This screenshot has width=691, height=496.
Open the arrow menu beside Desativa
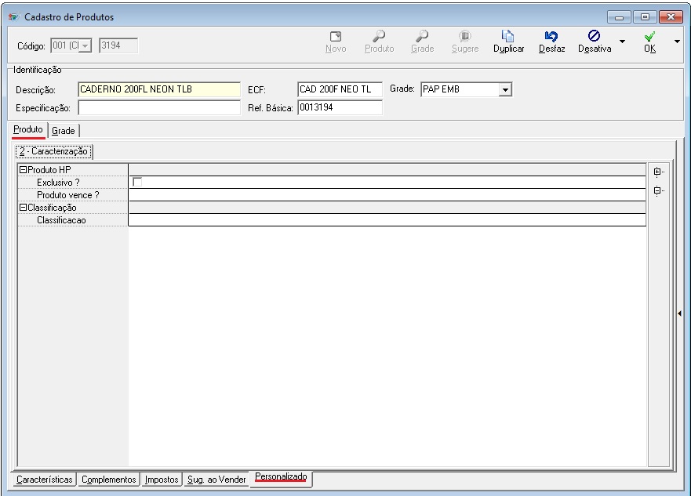tap(622, 42)
